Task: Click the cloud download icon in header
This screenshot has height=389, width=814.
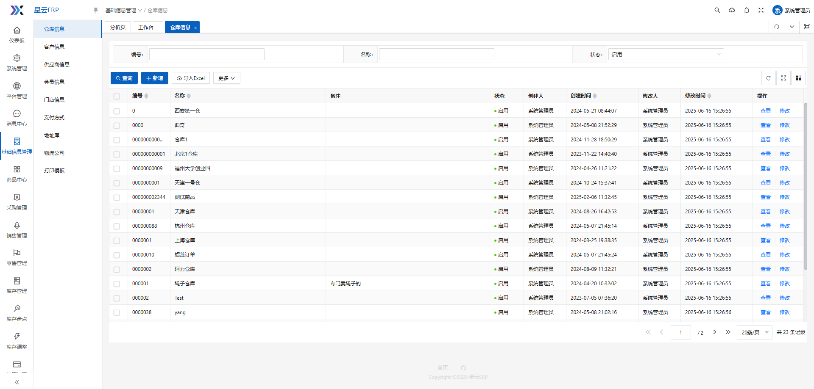Action: 732,10
